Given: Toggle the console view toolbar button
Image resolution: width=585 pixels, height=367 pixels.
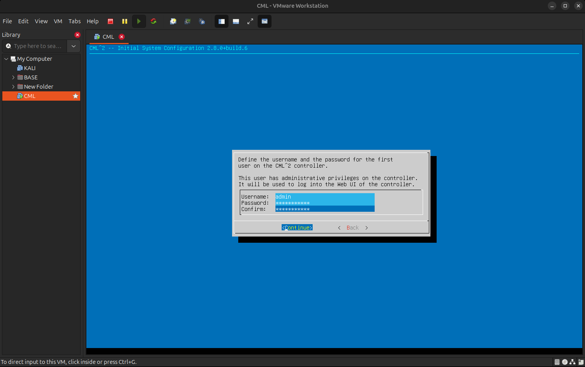Looking at the screenshot, I should [265, 21].
